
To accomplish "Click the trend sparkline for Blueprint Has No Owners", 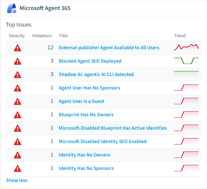I will click(x=186, y=114).
